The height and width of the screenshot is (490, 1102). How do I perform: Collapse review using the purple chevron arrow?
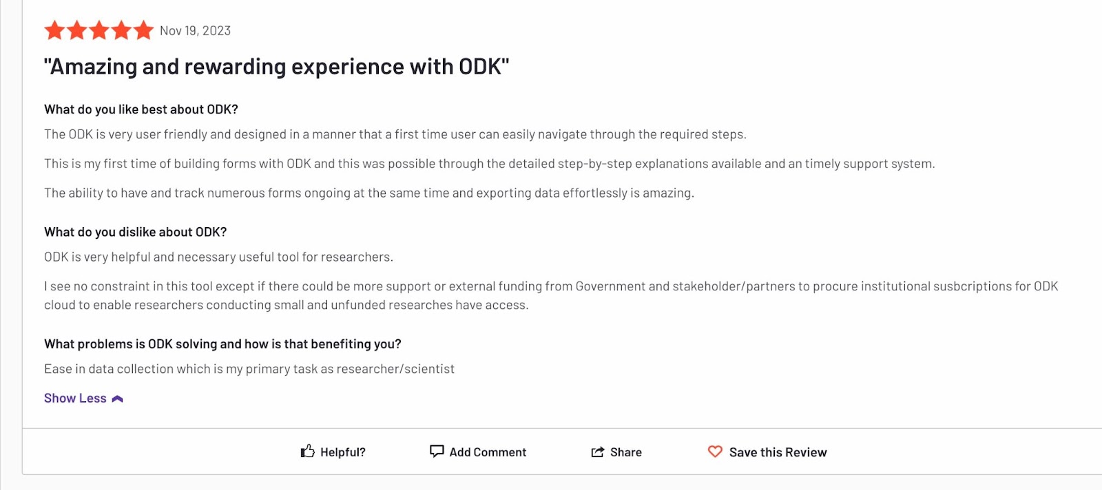[x=117, y=398]
